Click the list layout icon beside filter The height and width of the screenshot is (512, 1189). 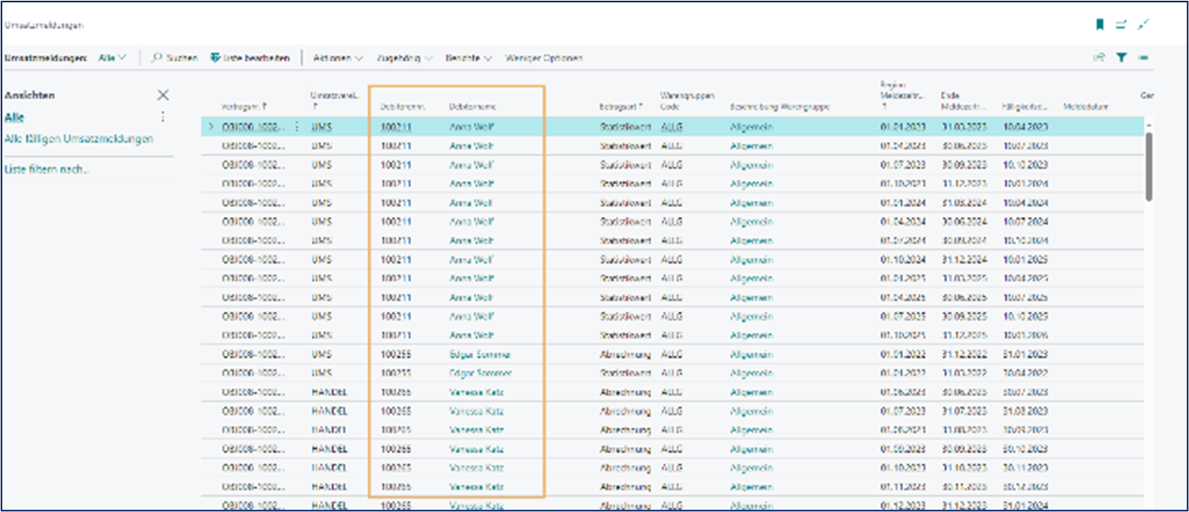point(1143,58)
